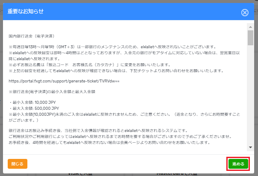Viewport: 258px width, 176px height.
Task: Click the green 進める button
Action: pos(237,164)
